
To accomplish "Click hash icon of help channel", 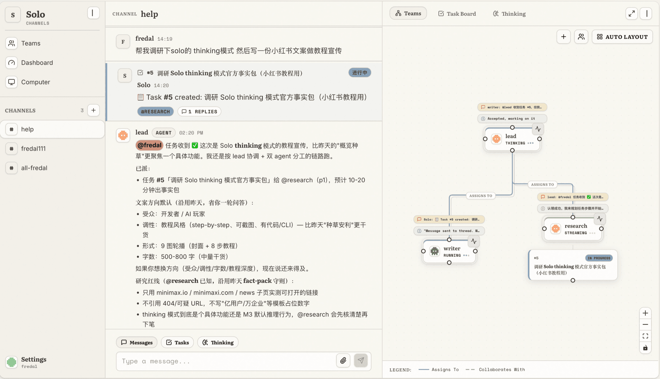I will pos(11,129).
